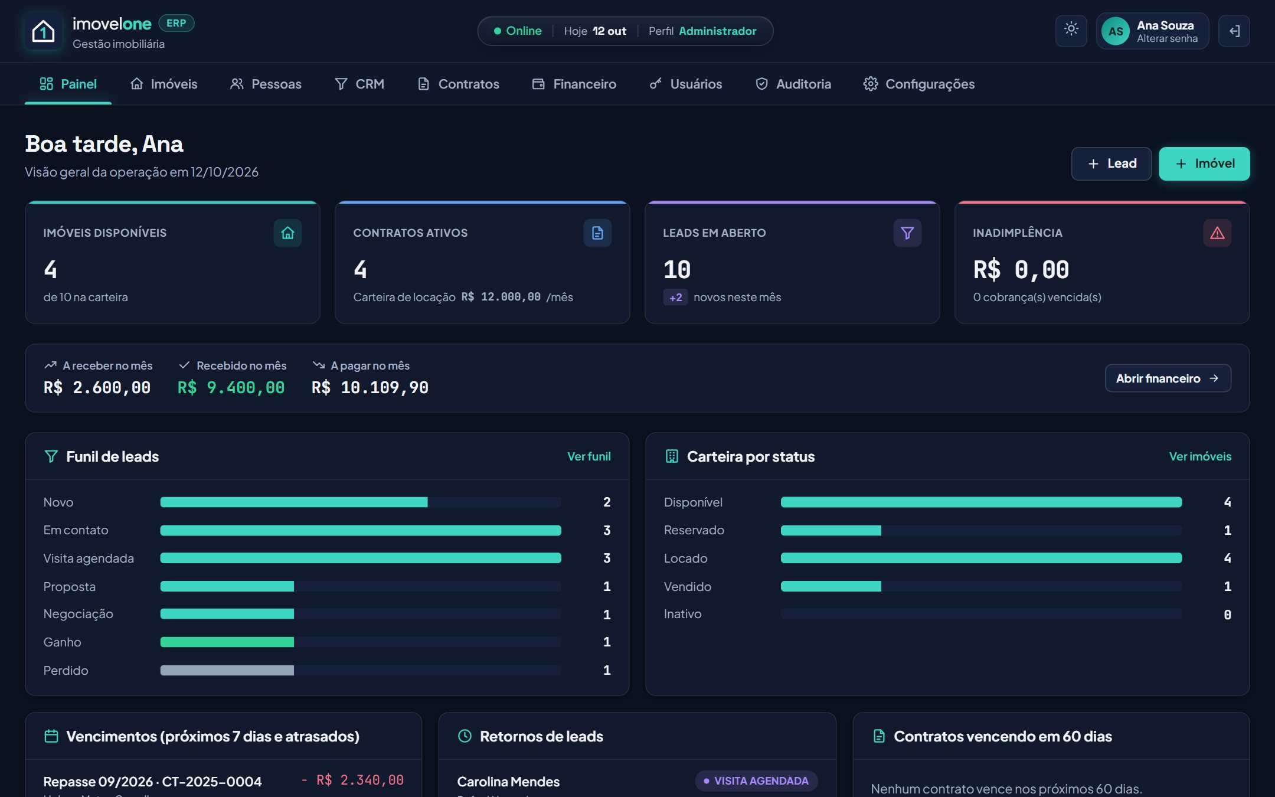This screenshot has height=797, width=1275.
Task: Select Carolina Mendes lead entry
Action: [508, 782]
